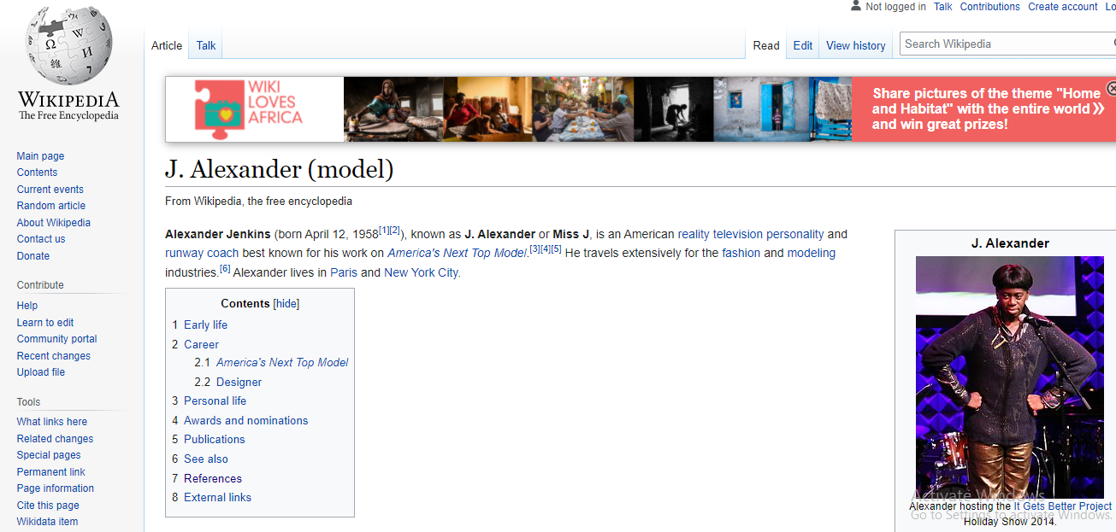
Task: Open What links here tool
Action: tap(52, 422)
